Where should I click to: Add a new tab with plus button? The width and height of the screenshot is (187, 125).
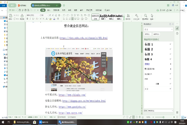coord(64,5)
